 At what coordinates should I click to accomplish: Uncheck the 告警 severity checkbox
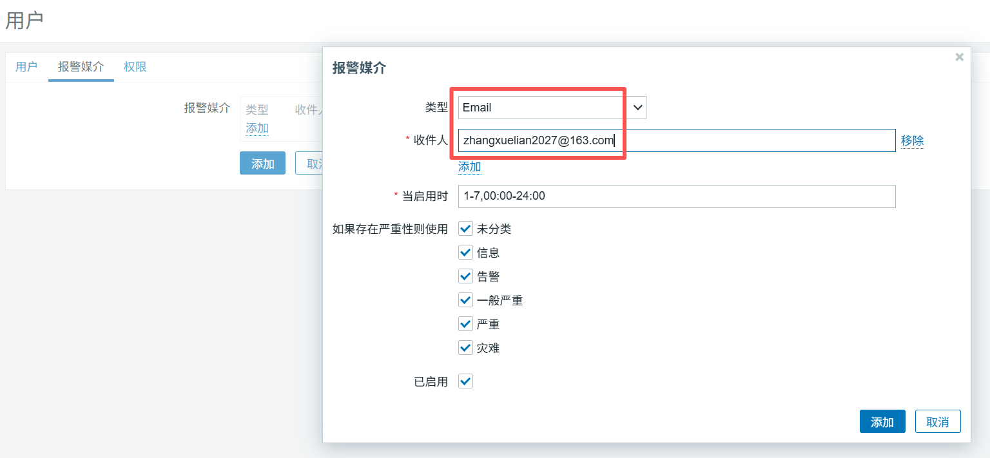tap(465, 276)
